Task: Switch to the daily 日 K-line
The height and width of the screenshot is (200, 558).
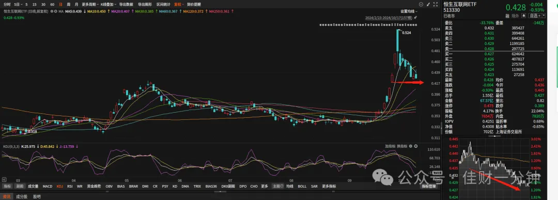Action: click(60, 4)
